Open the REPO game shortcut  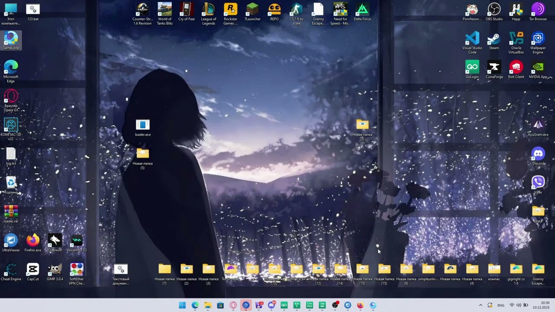click(274, 12)
